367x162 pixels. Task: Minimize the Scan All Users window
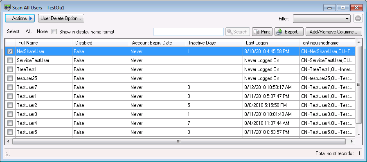point(330,7)
